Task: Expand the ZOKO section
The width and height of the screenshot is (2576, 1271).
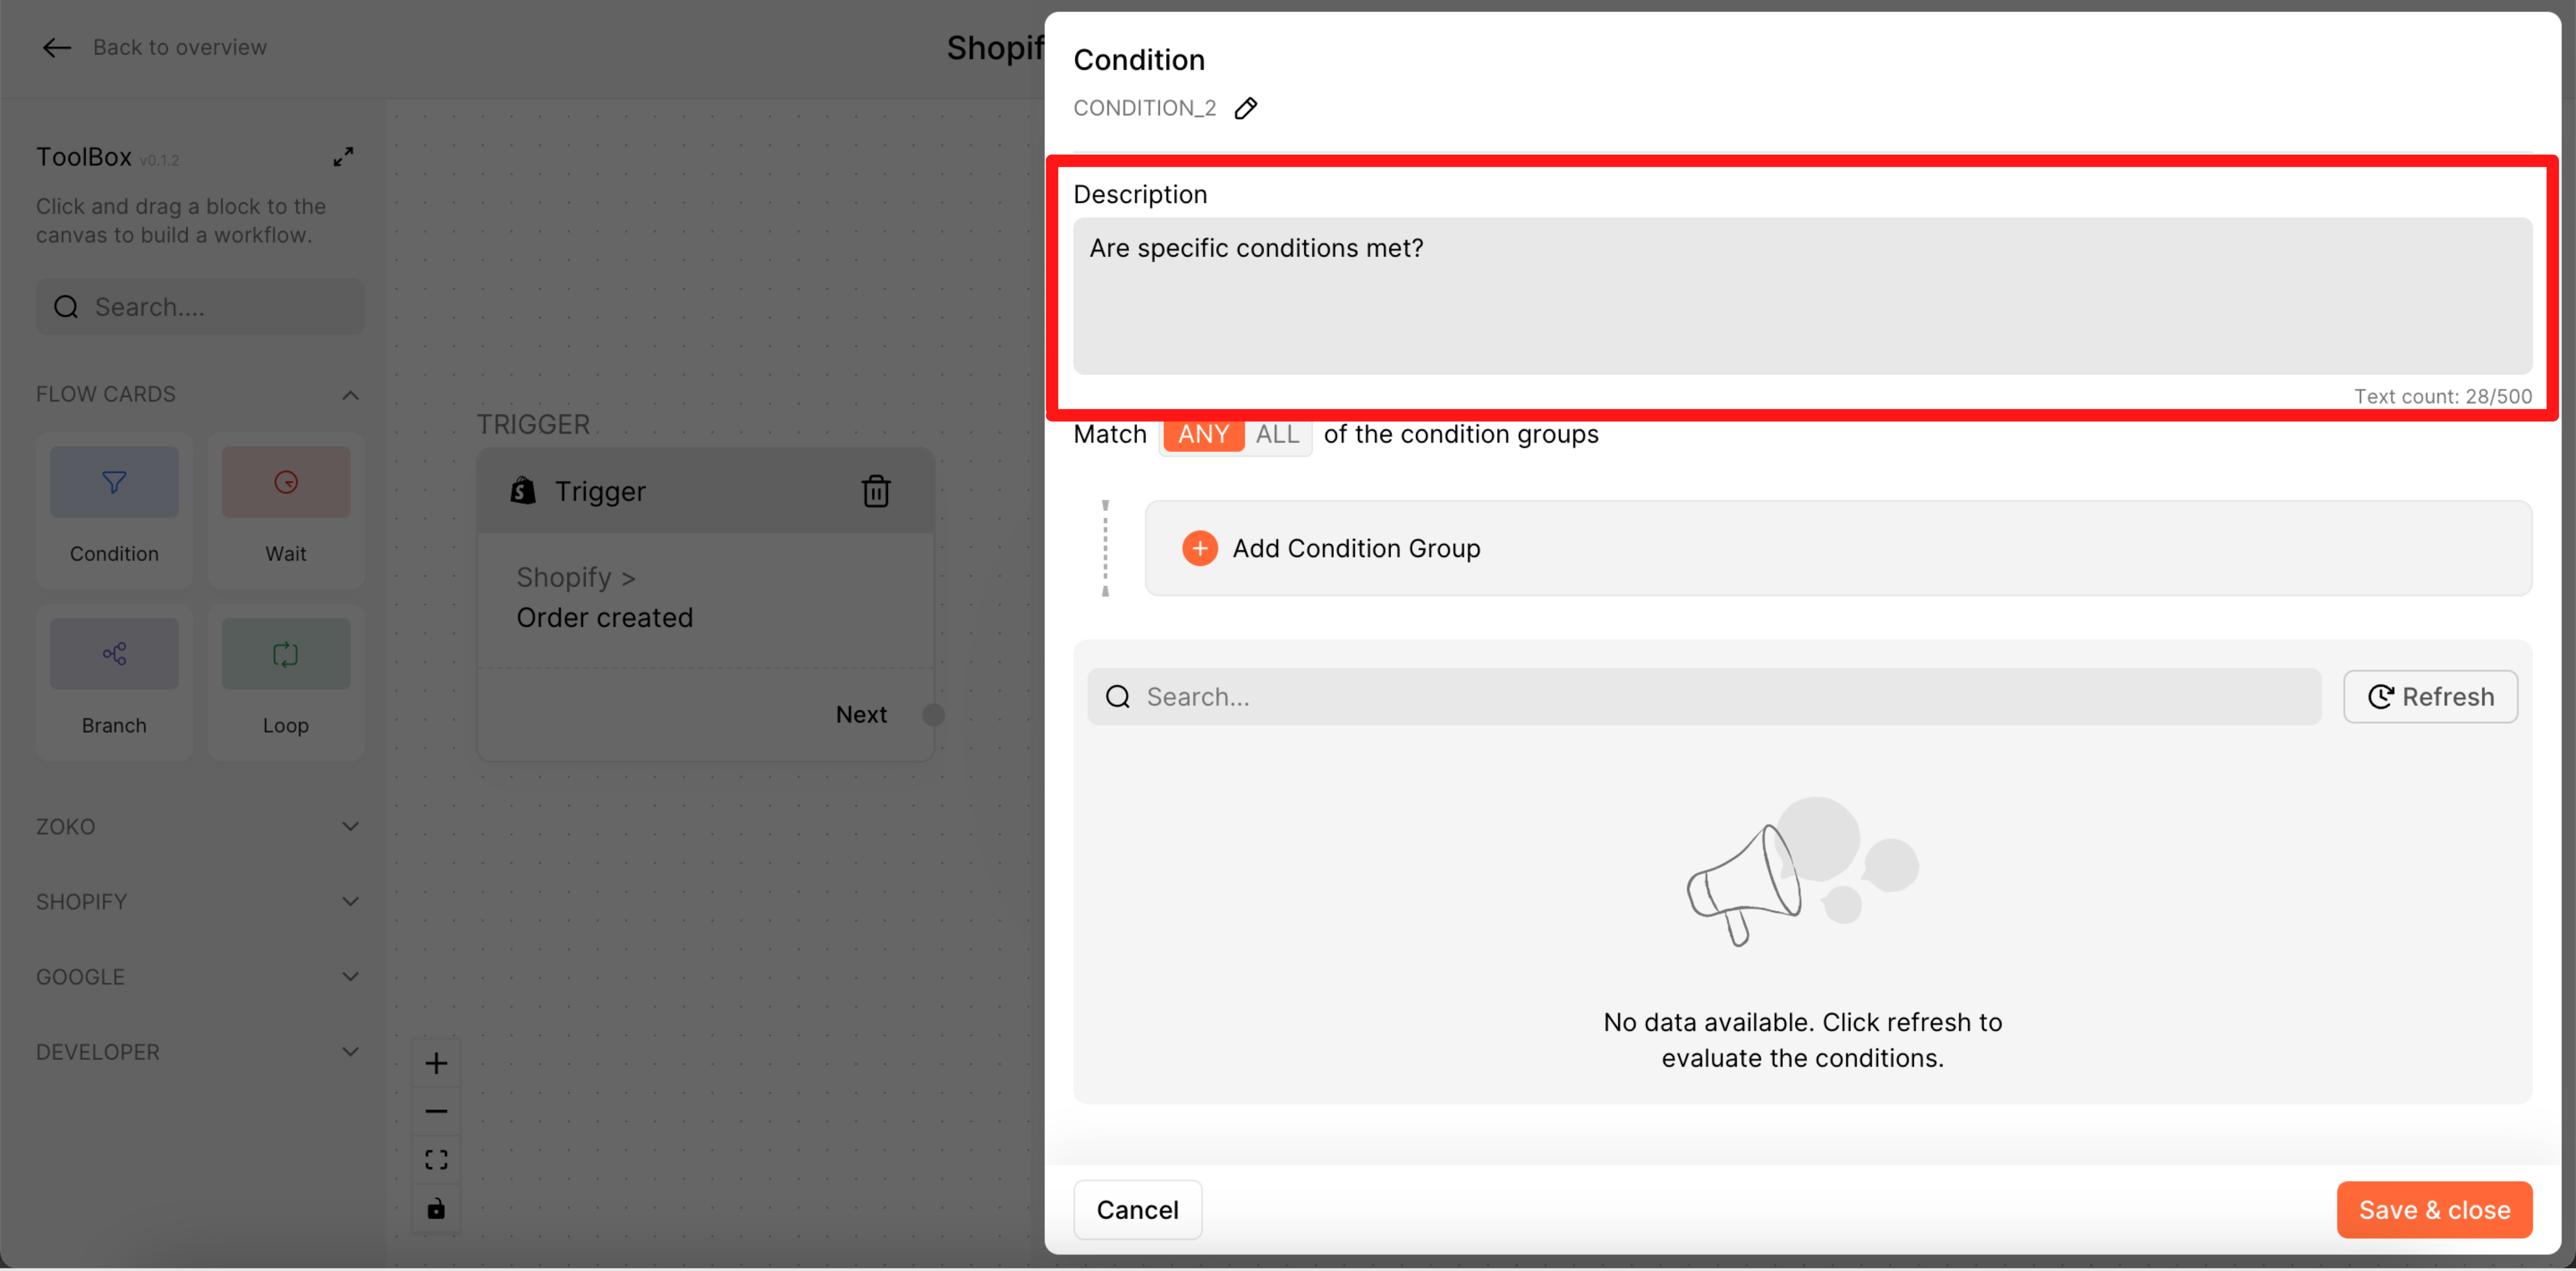Action: (350, 827)
